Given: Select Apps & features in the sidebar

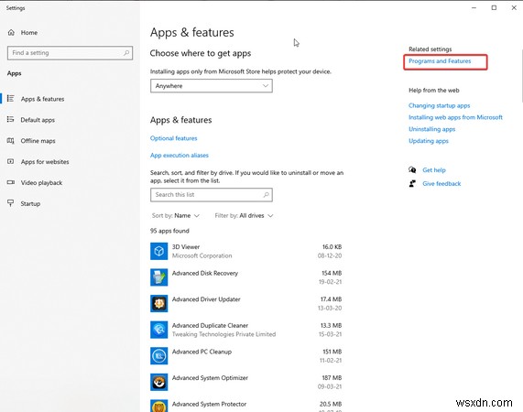Looking at the screenshot, I should [42, 99].
